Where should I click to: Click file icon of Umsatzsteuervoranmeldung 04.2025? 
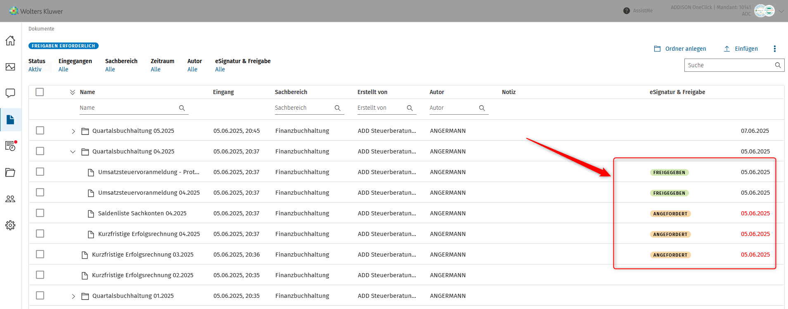tap(91, 193)
